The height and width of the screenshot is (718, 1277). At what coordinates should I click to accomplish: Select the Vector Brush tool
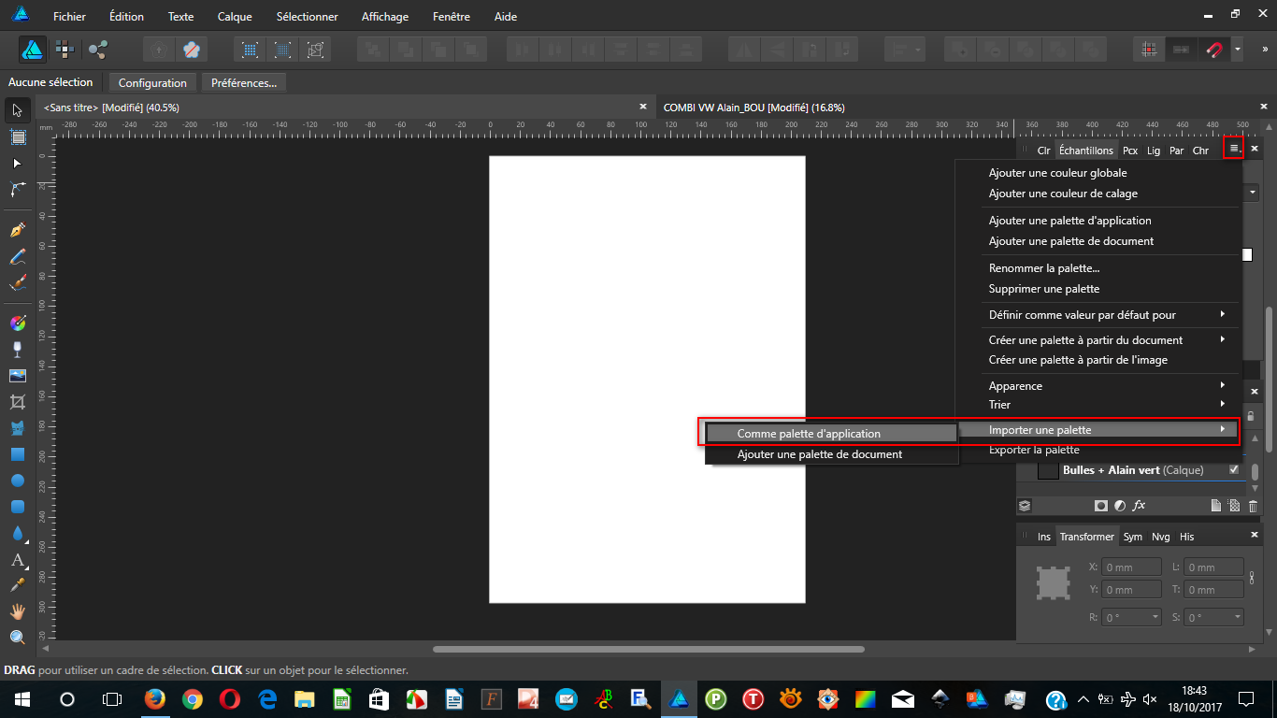17,282
